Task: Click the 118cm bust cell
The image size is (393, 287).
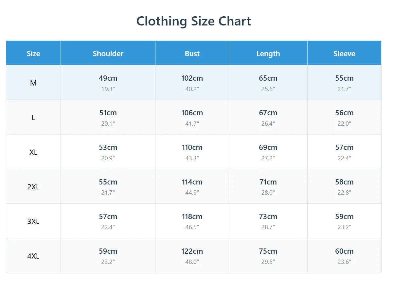Action: [x=192, y=217]
